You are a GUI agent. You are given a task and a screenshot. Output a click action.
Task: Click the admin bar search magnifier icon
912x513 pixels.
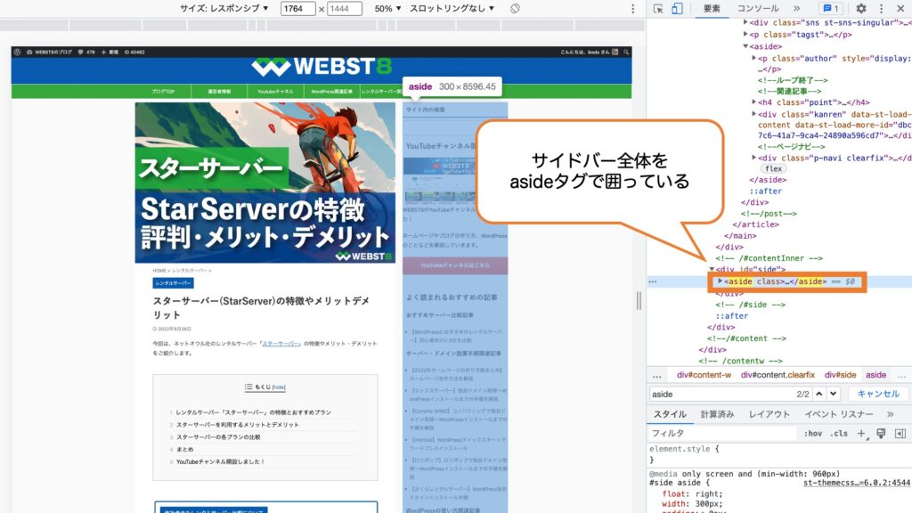(626, 52)
